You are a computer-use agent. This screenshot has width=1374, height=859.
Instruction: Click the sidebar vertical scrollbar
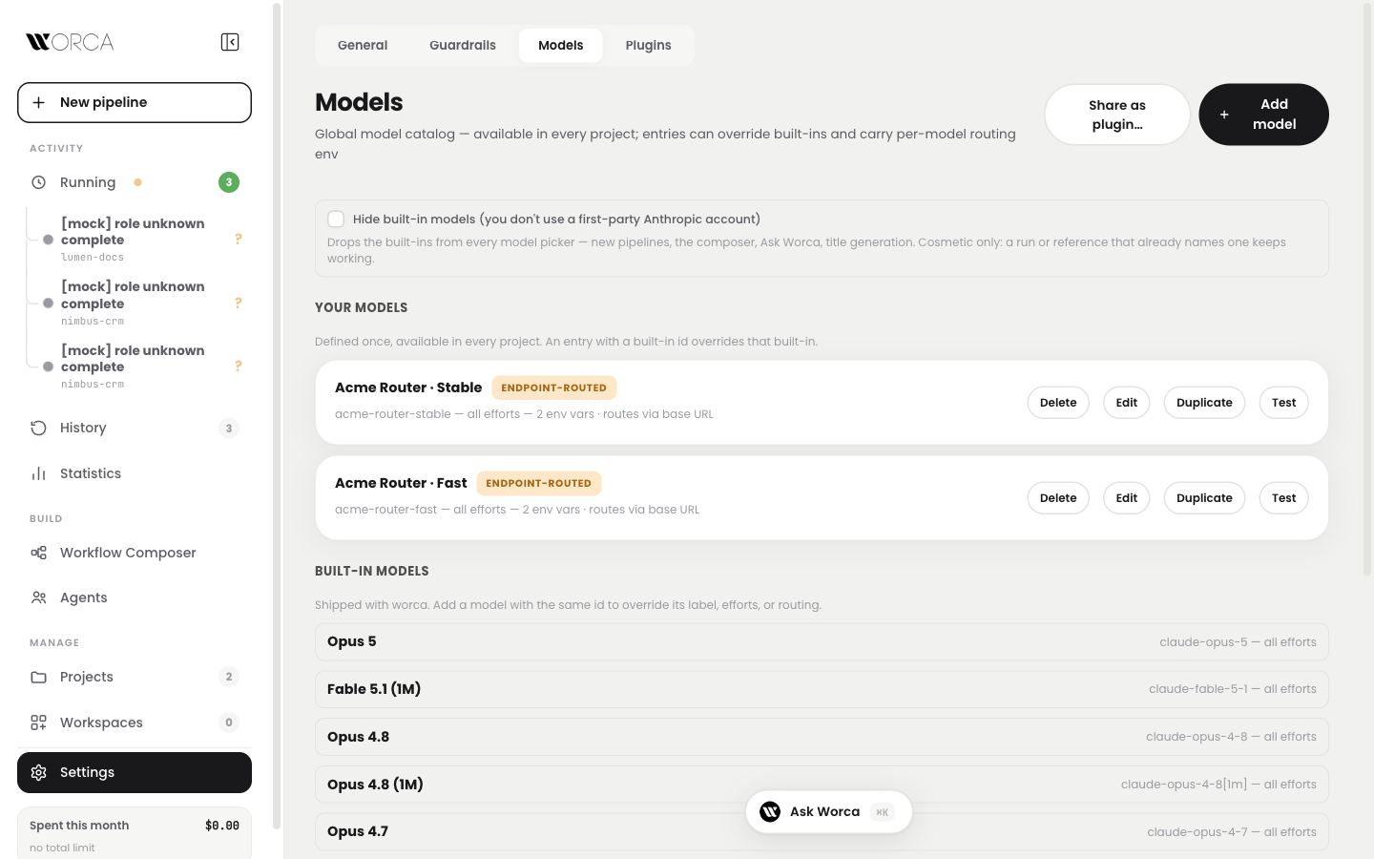(277, 415)
